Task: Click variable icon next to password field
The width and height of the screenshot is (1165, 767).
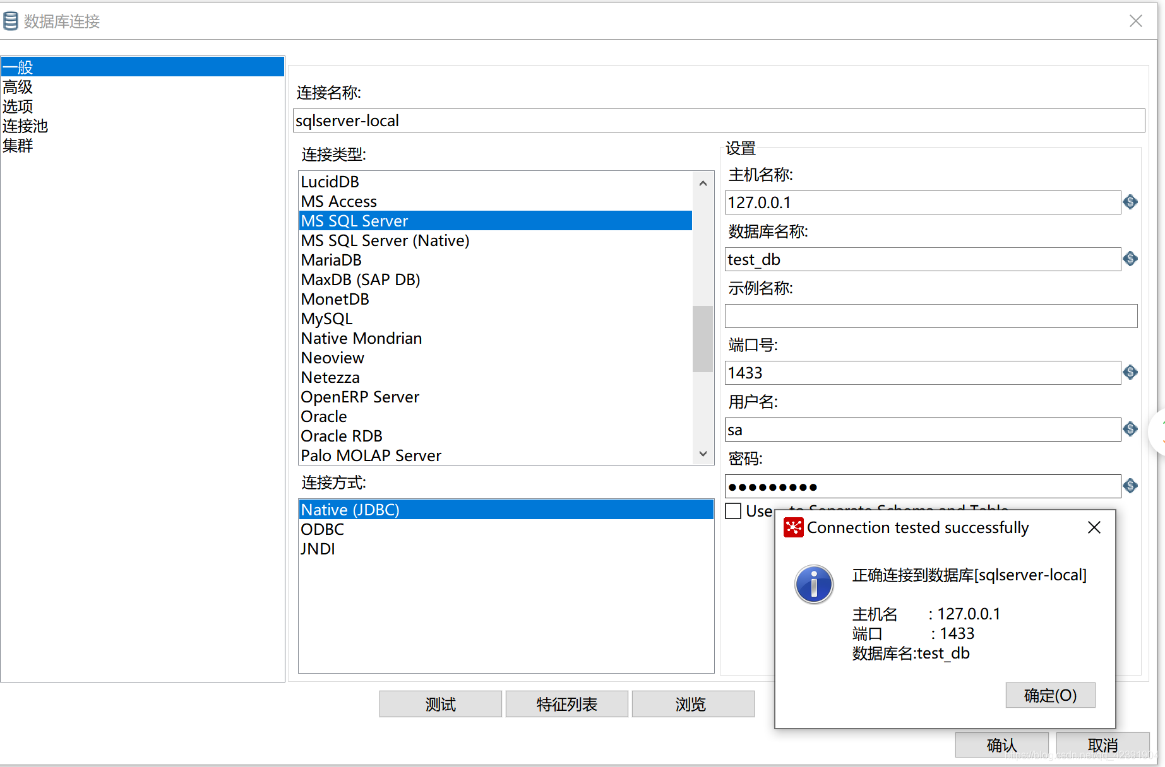Action: pyautogui.click(x=1130, y=486)
